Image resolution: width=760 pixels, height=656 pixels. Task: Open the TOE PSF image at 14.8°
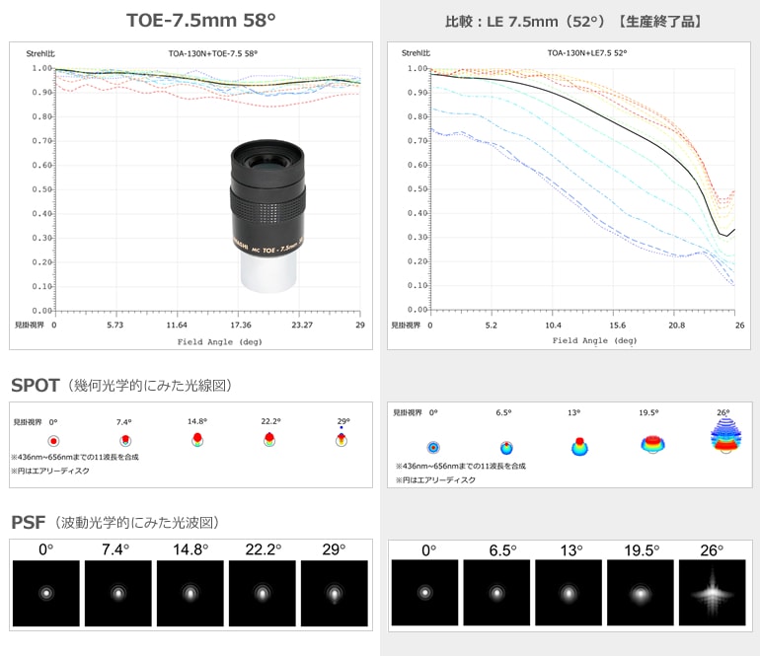tap(190, 593)
